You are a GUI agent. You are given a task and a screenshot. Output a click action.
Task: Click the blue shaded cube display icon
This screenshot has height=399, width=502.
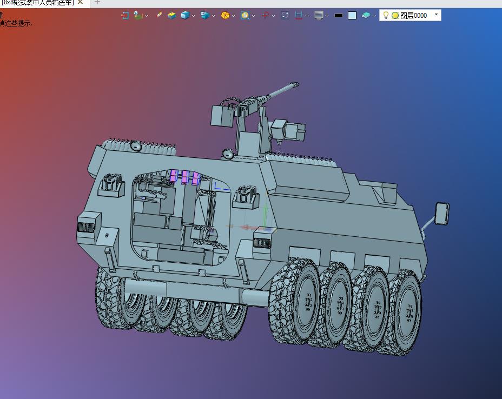coord(185,15)
